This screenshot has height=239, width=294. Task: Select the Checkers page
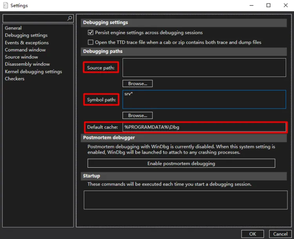point(15,79)
